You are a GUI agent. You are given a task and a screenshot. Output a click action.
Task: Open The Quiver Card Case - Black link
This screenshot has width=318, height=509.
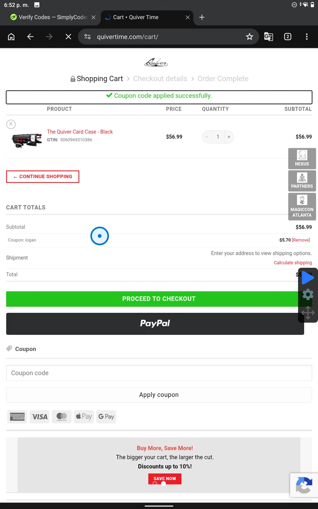click(80, 132)
